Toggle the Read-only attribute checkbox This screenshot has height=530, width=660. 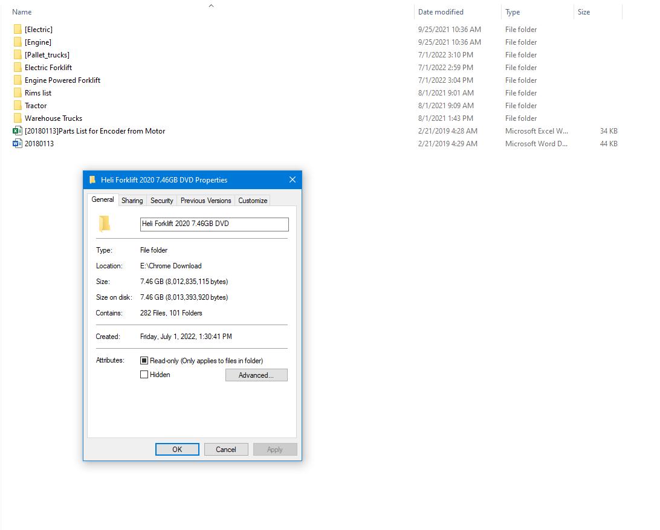144,361
